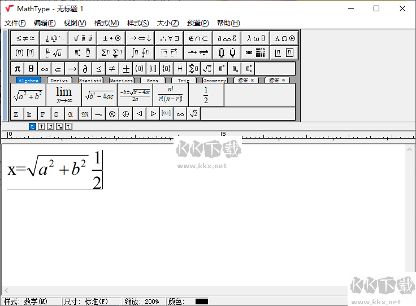The image size is (416, 306).
Task: Open the lowercase Greek letters palette (λωθ)
Action: point(255,38)
